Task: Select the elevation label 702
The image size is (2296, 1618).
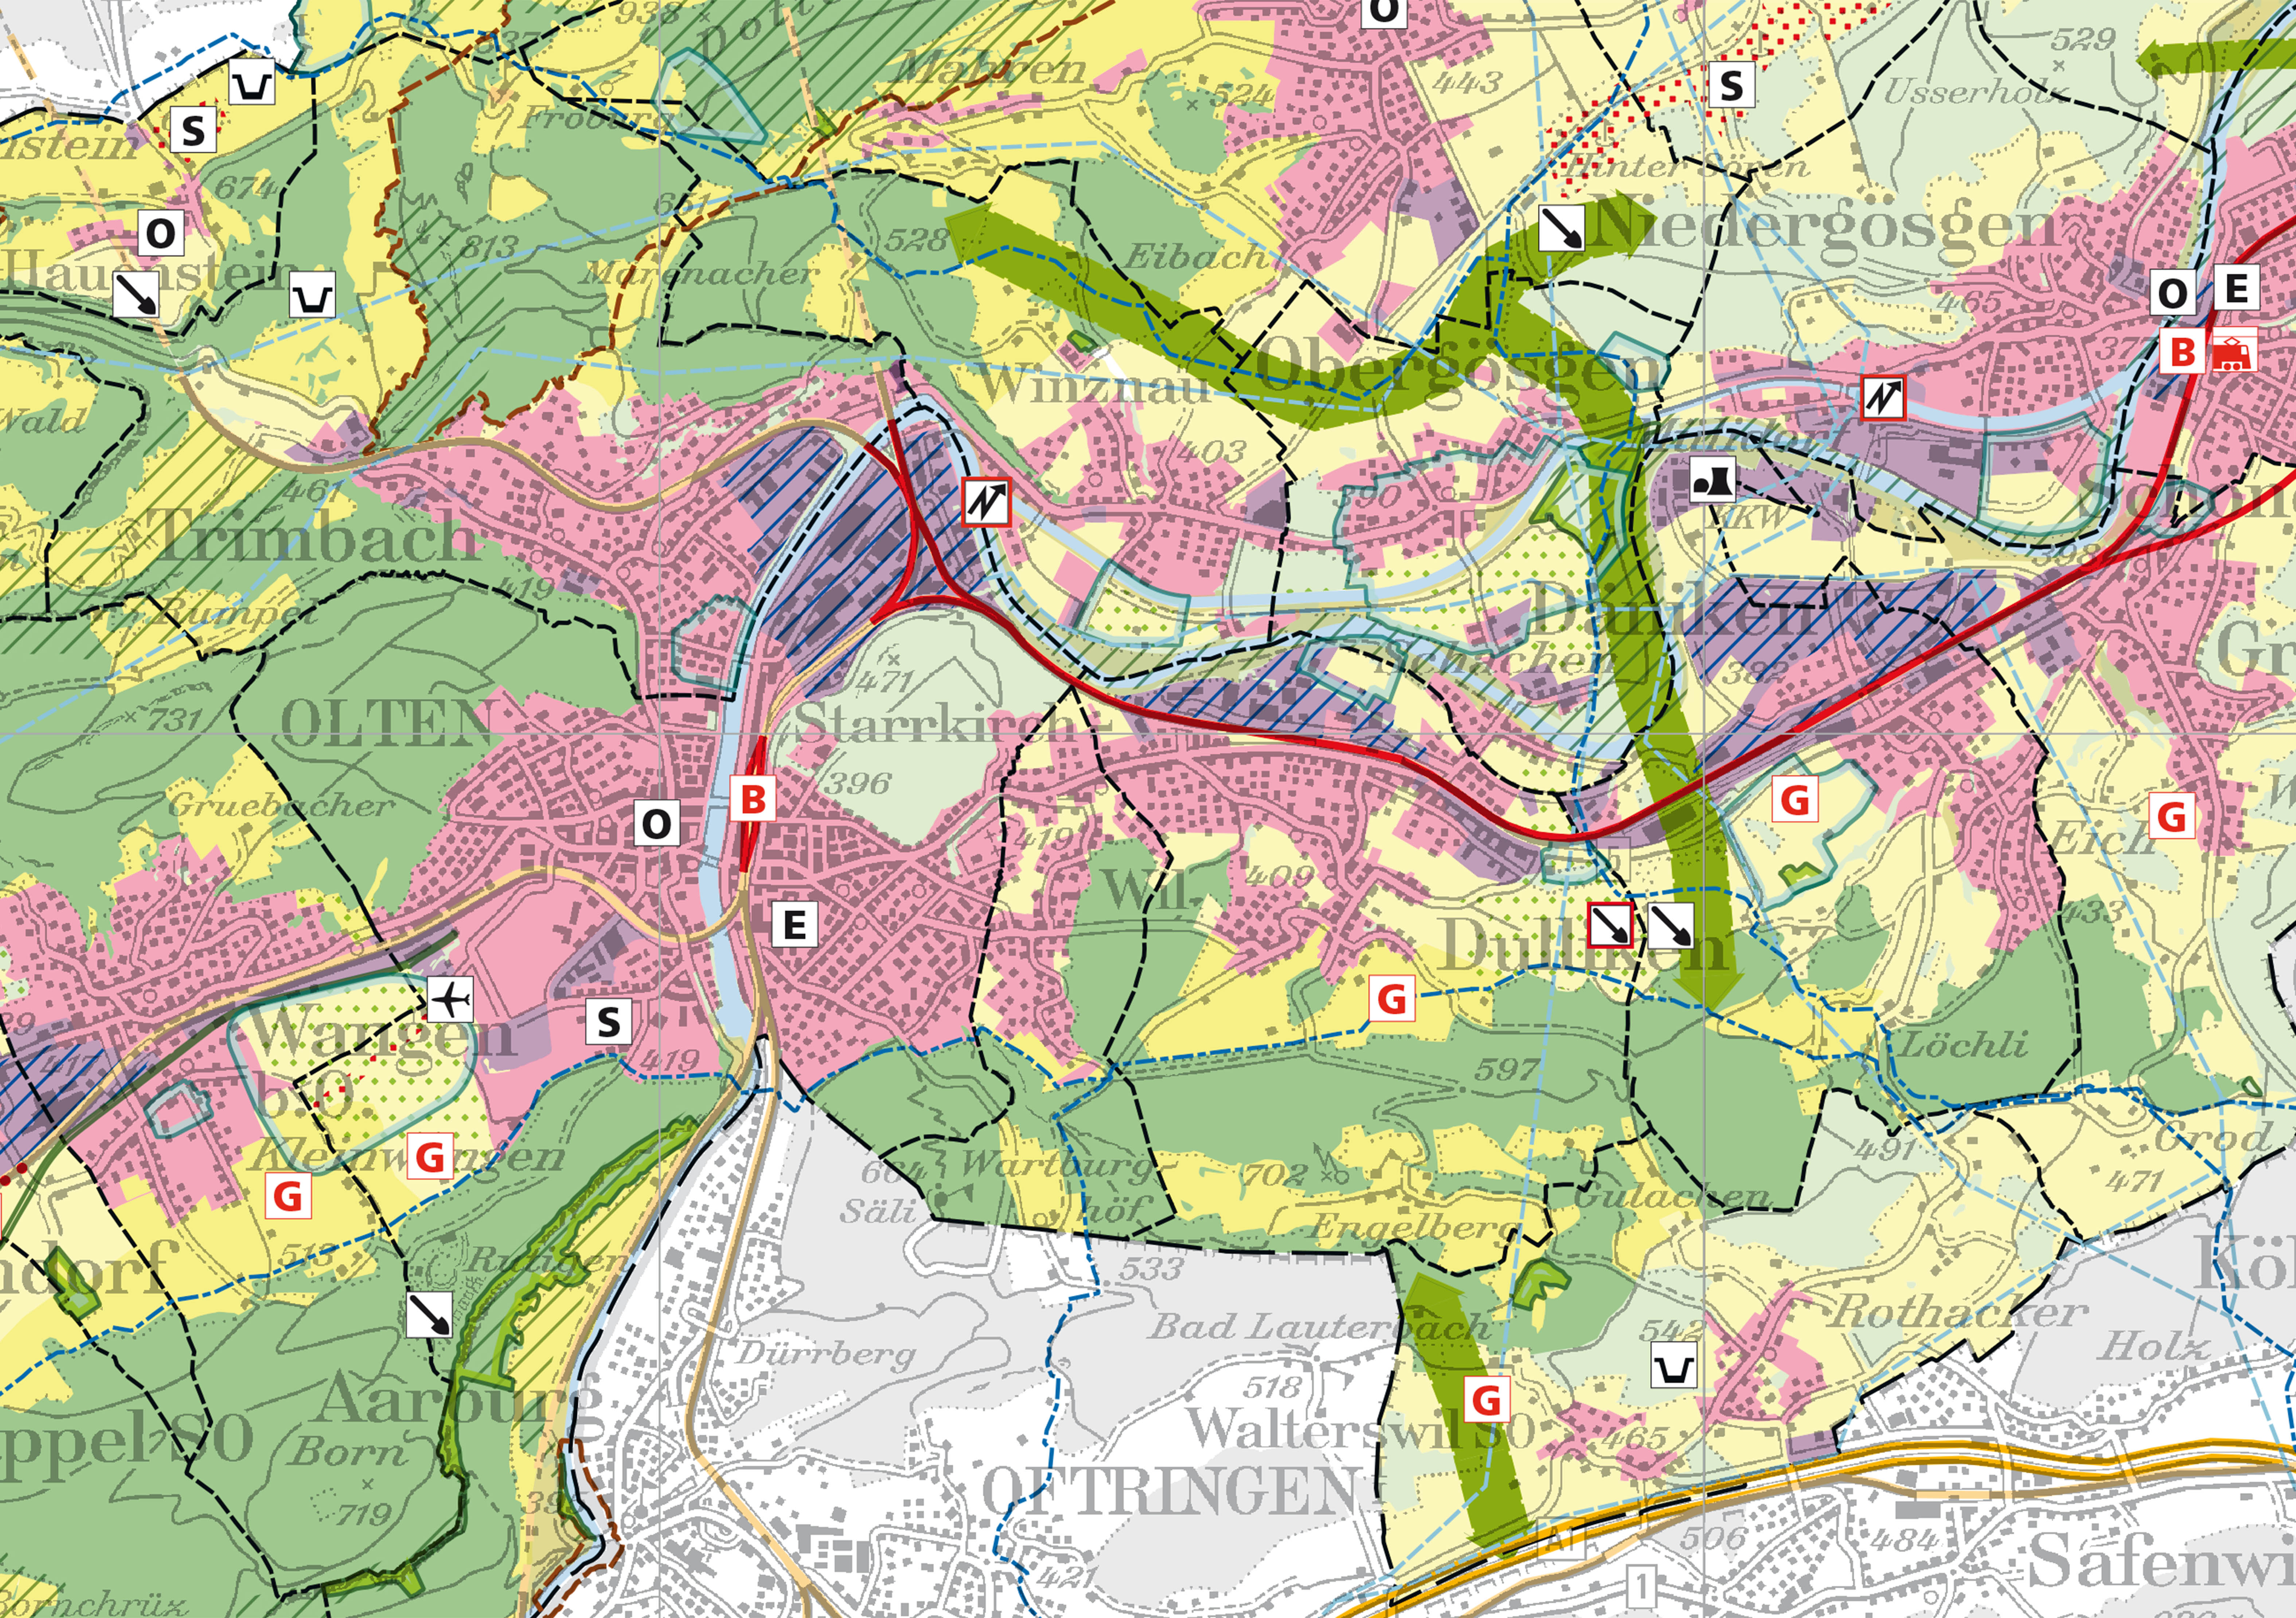Action: (1274, 1174)
